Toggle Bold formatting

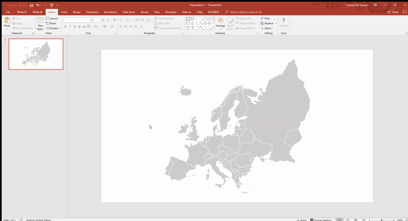click(x=65, y=27)
